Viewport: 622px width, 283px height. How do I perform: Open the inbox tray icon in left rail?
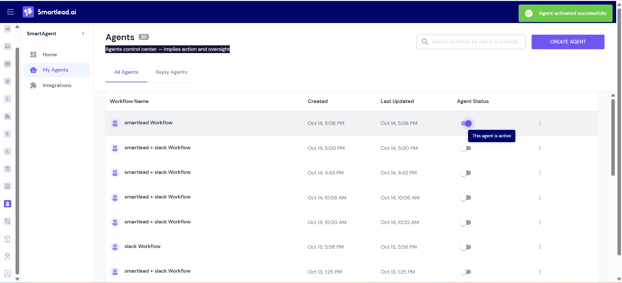click(7, 46)
